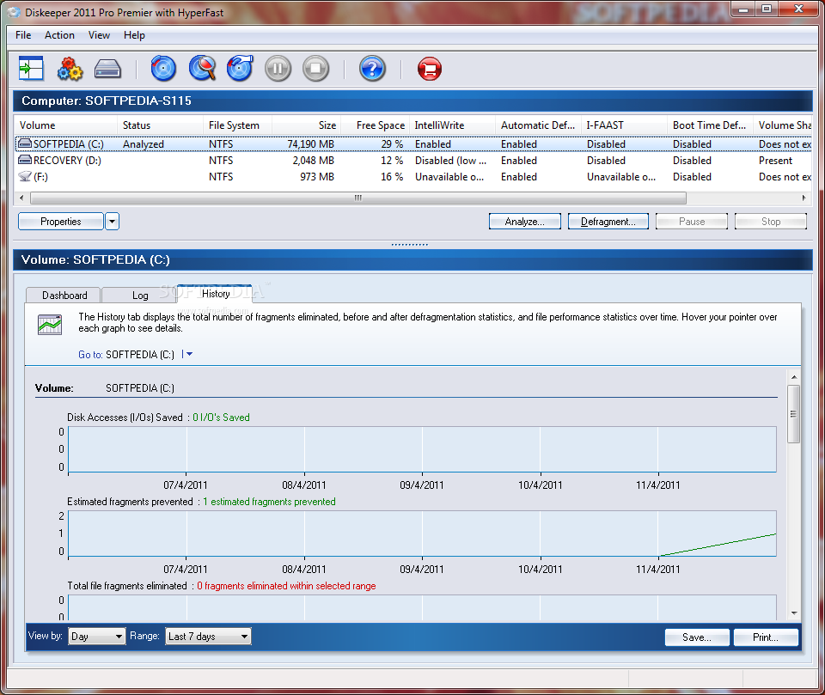
Task: Open the Range Last 7 days dropdown
Action: [208, 636]
